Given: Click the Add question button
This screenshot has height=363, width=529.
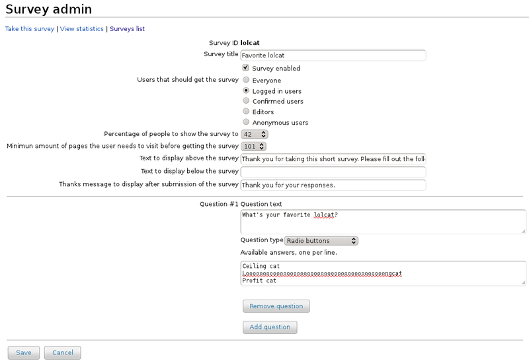Looking at the screenshot, I should pos(270,327).
